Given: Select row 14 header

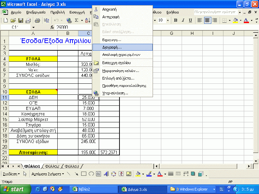Looking at the screenshot, I should tap(4, 114).
